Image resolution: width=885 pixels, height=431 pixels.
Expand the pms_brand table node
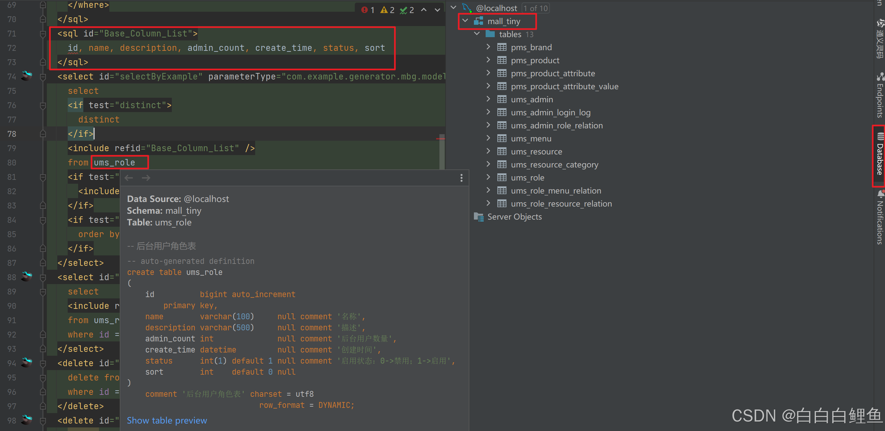coord(489,47)
